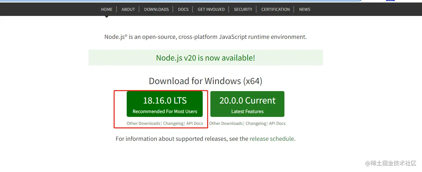Select GET INVOLVED in the navigation
Image resolution: width=422 pixels, height=172 pixels.
click(211, 9)
